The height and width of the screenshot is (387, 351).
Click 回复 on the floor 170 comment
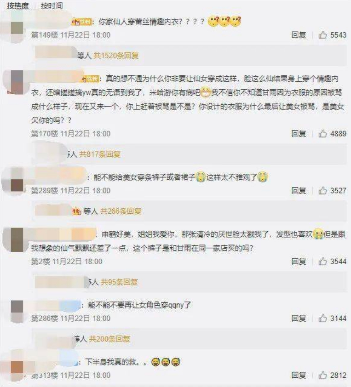(x=298, y=134)
